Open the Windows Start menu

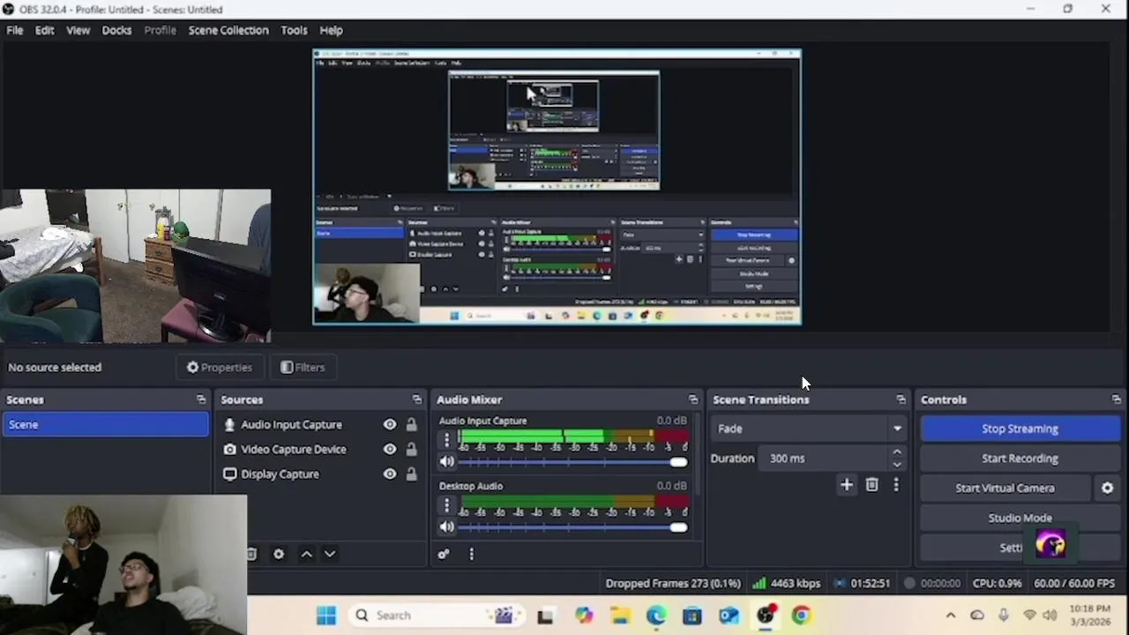click(326, 616)
